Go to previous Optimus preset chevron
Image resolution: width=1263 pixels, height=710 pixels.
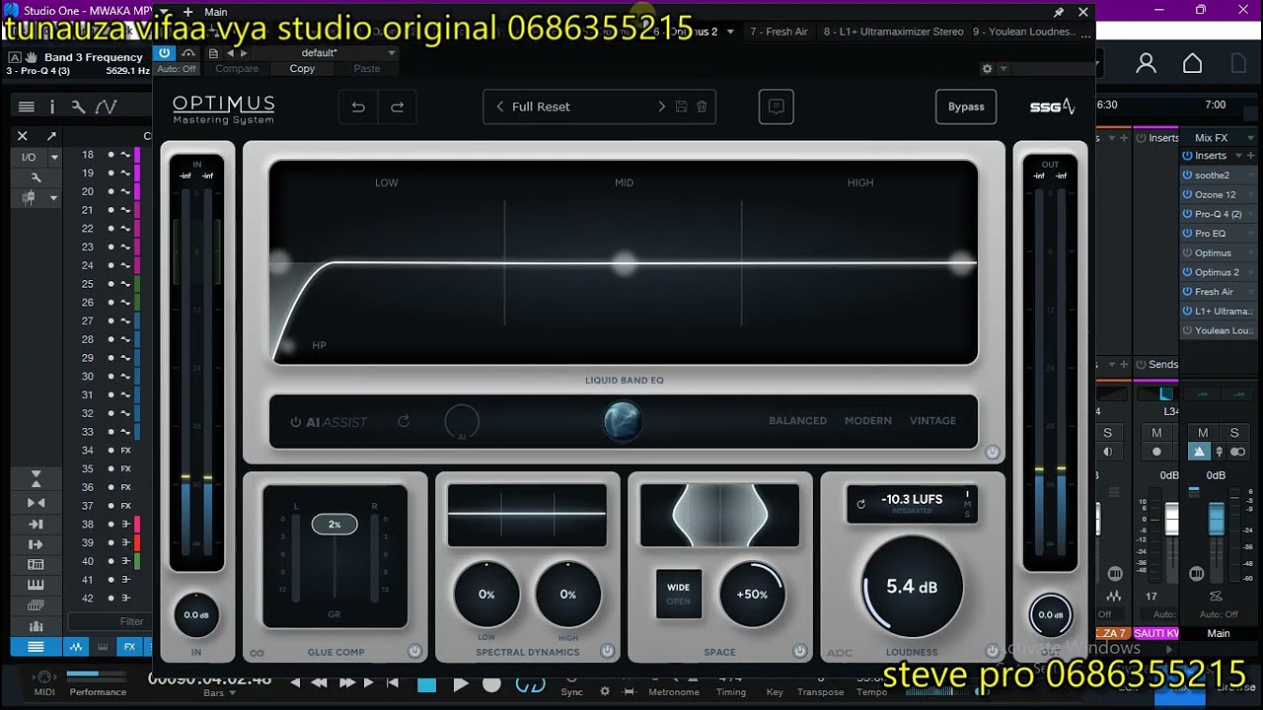(499, 106)
